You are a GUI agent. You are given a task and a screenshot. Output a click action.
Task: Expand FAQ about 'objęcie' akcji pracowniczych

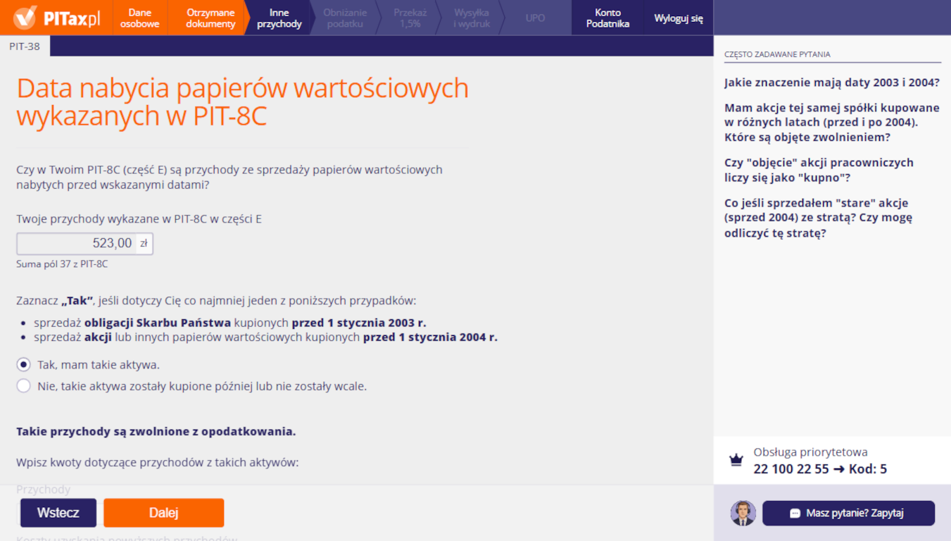click(819, 170)
